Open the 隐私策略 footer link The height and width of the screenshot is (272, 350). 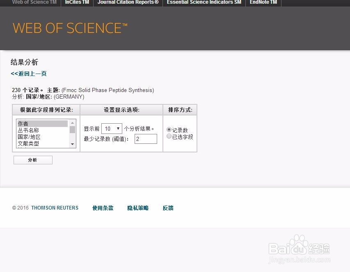(138, 208)
